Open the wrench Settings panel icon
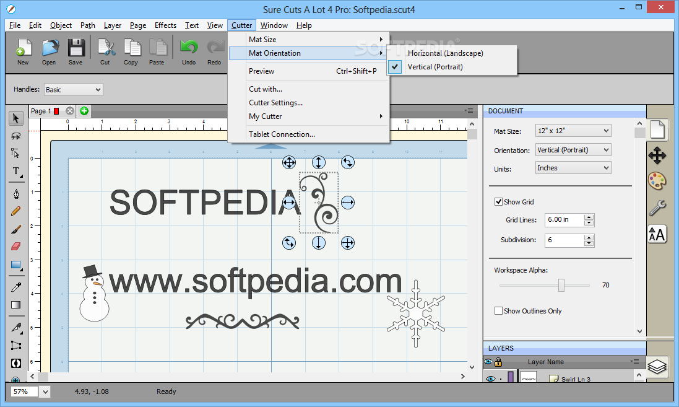The image size is (679, 407). (657, 208)
